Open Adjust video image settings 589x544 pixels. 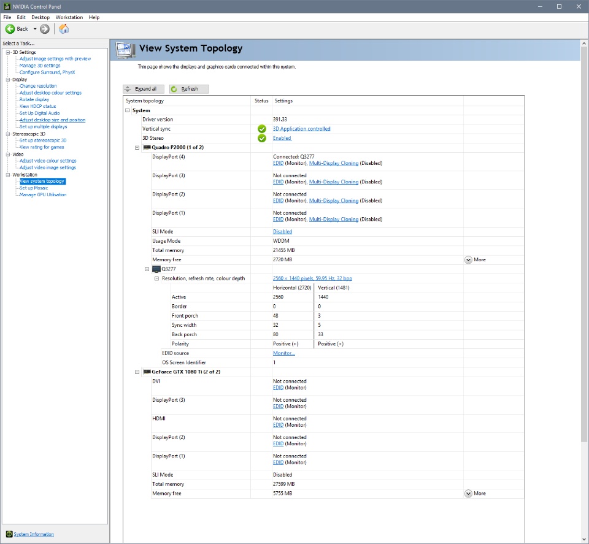[x=48, y=168]
